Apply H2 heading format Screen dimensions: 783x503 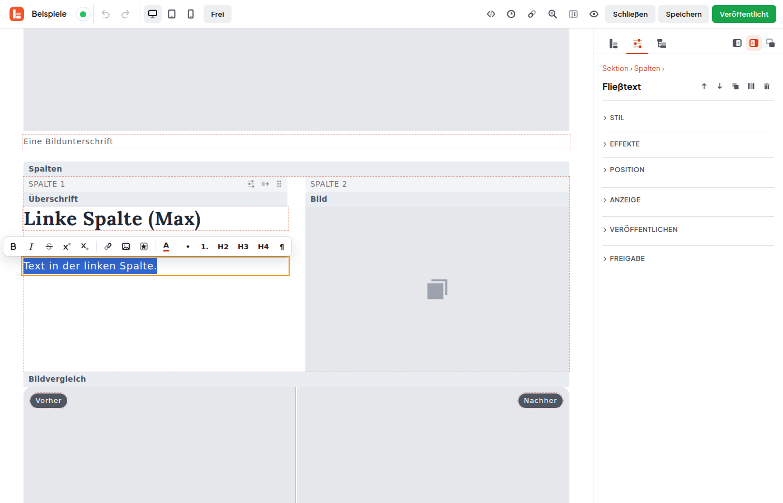223,246
